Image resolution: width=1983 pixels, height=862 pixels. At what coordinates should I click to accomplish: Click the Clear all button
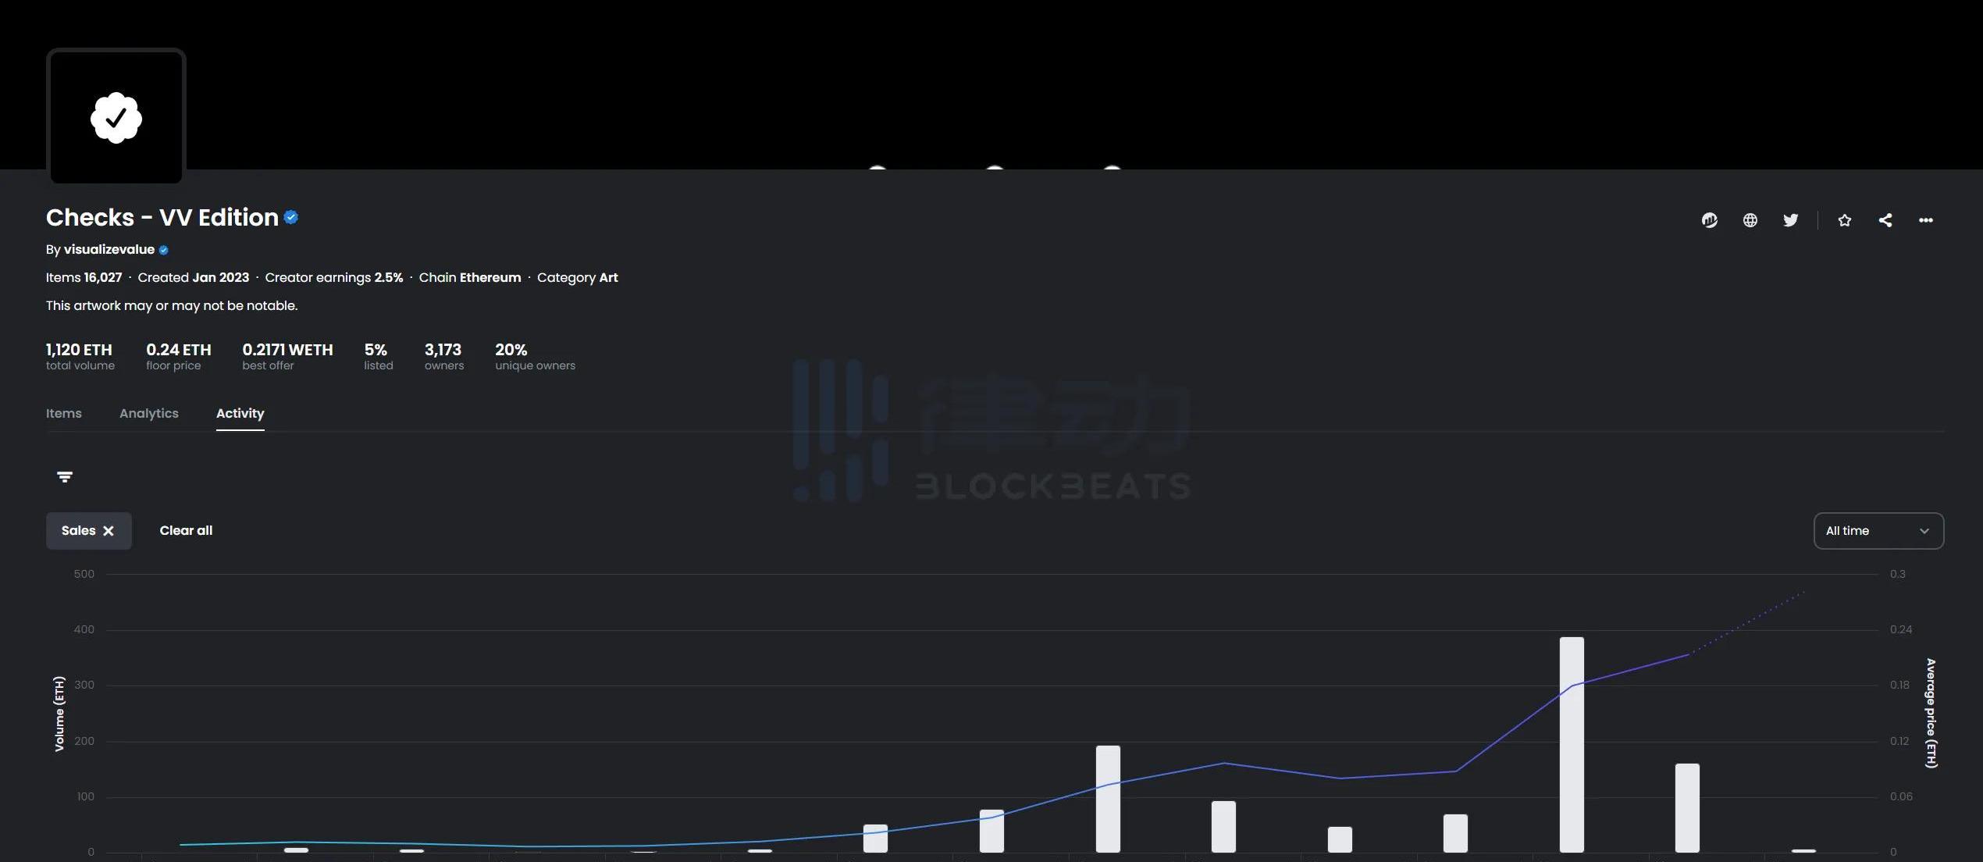point(186,531)
